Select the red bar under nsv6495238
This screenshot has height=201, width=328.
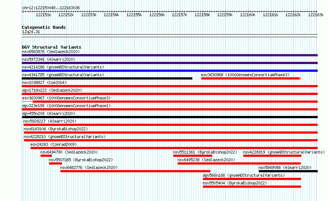point(239,163)
